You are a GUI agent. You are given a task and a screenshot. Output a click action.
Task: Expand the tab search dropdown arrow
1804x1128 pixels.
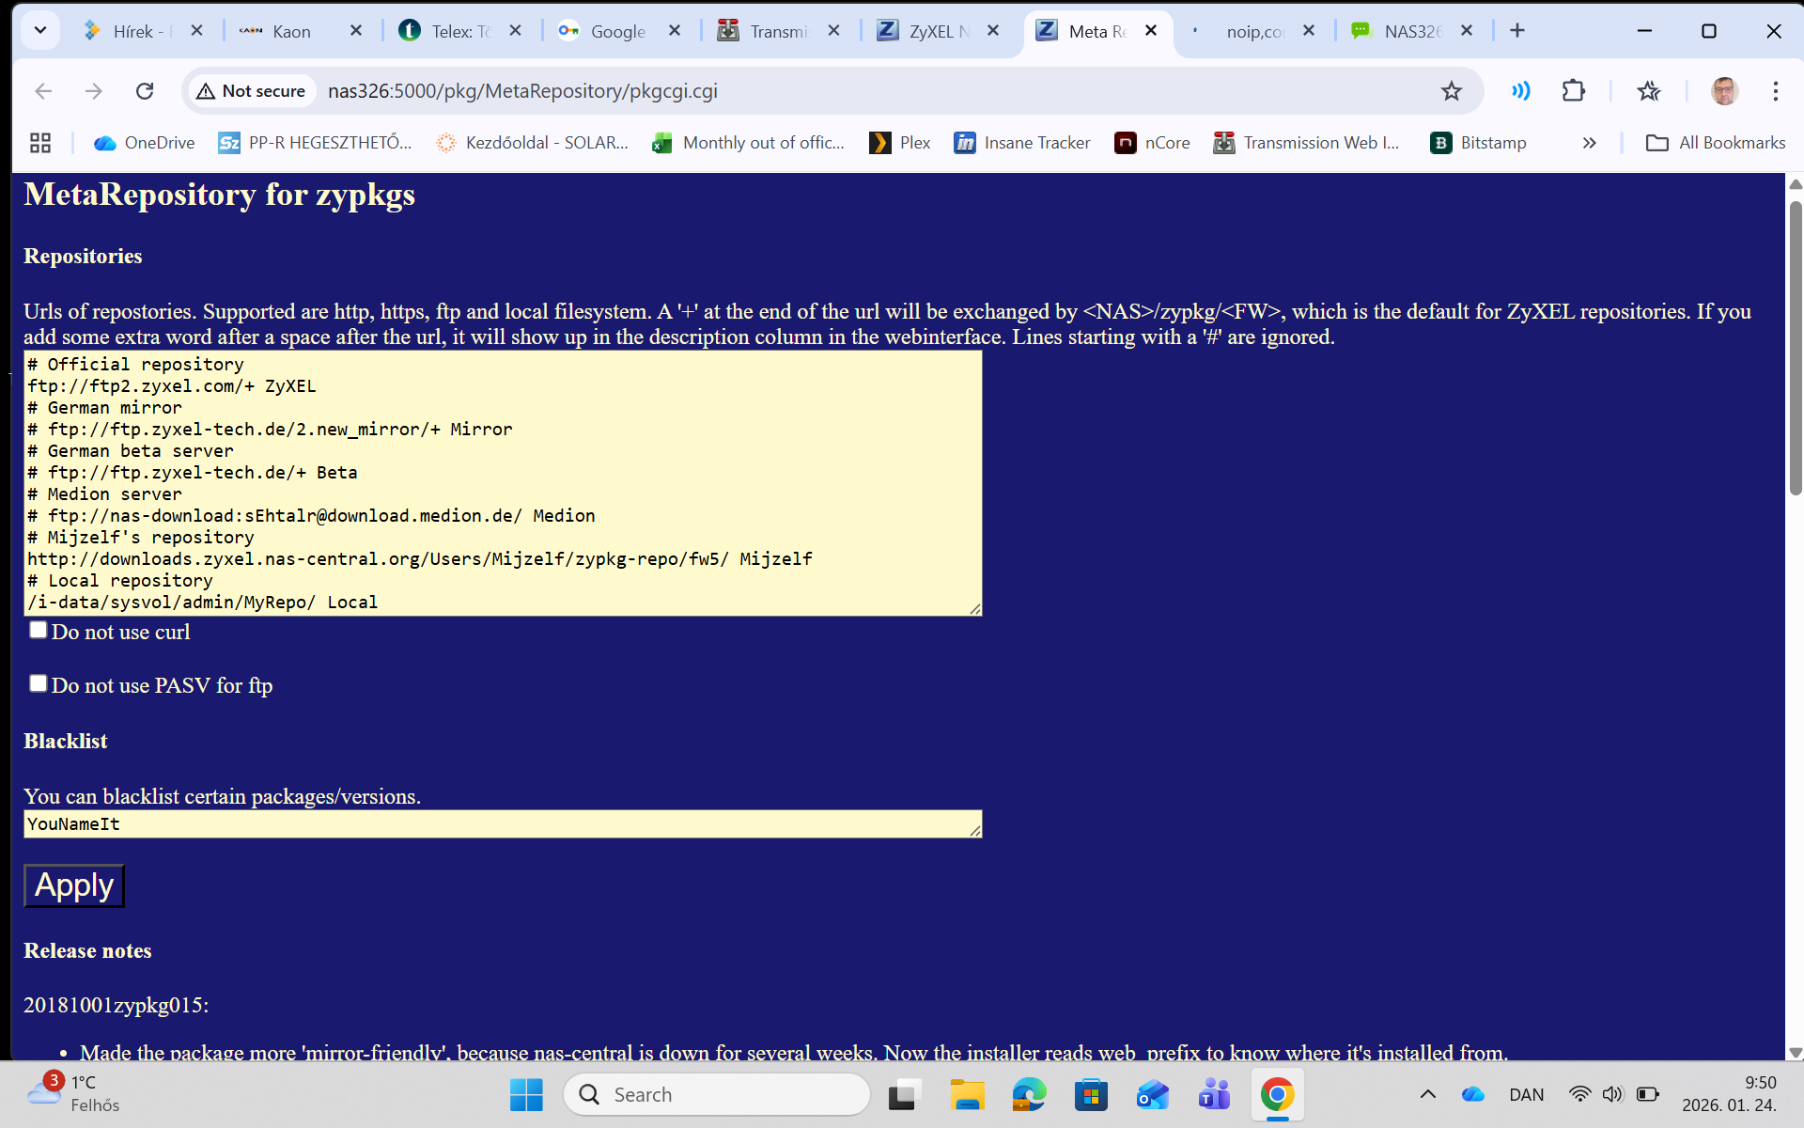(x=39, y=31)
